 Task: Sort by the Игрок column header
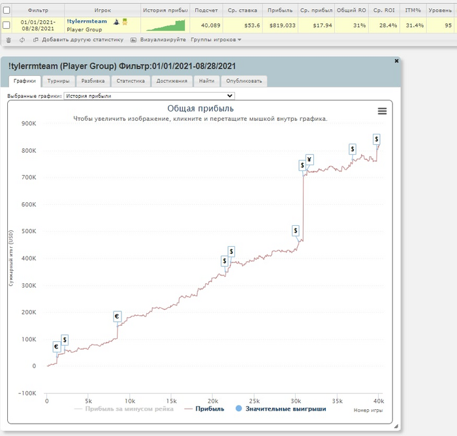(x=102, y=10)
